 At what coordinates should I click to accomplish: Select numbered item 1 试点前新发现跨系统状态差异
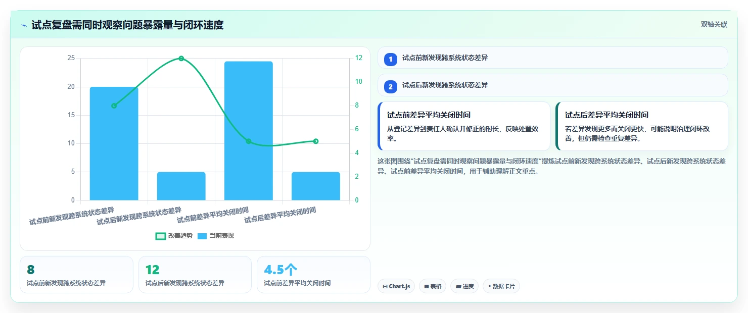553,58
